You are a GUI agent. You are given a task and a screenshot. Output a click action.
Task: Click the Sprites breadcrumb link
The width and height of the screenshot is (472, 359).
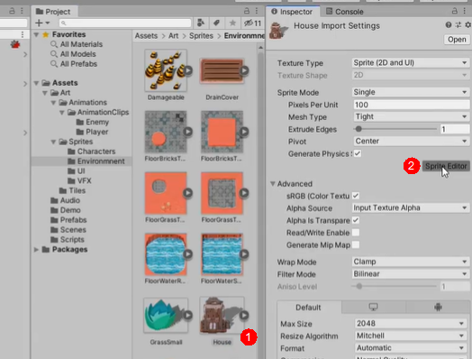[201, 35]
